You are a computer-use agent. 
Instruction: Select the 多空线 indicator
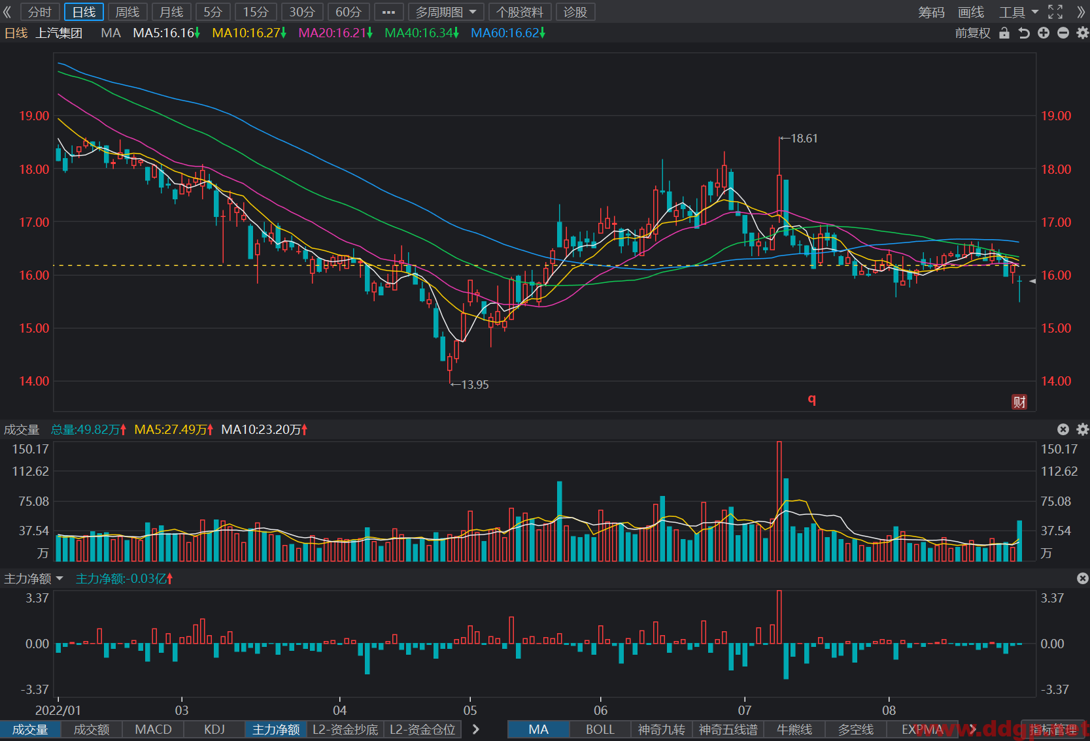point(856,729)
